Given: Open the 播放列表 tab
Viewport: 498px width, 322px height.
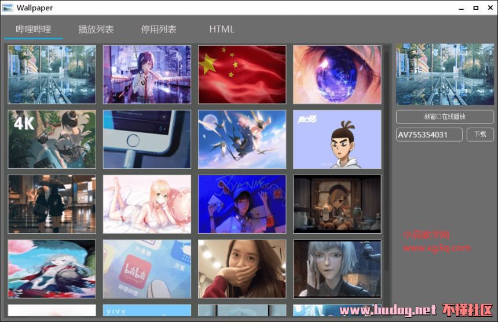Looking at the screenshot, I should 96,29.
